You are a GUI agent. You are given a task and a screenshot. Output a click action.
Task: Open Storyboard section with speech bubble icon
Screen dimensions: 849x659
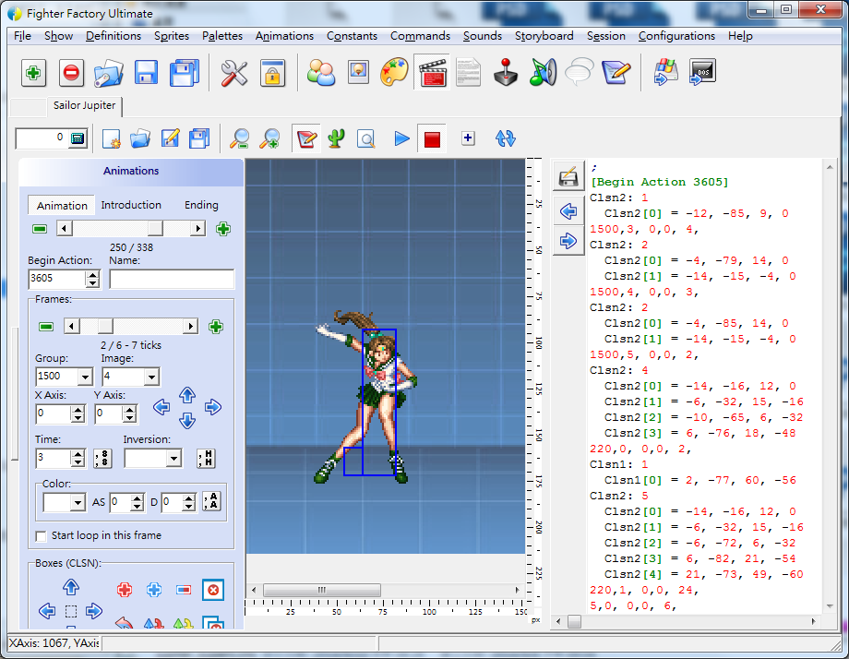pyautogui.click(x=579, y=73)
